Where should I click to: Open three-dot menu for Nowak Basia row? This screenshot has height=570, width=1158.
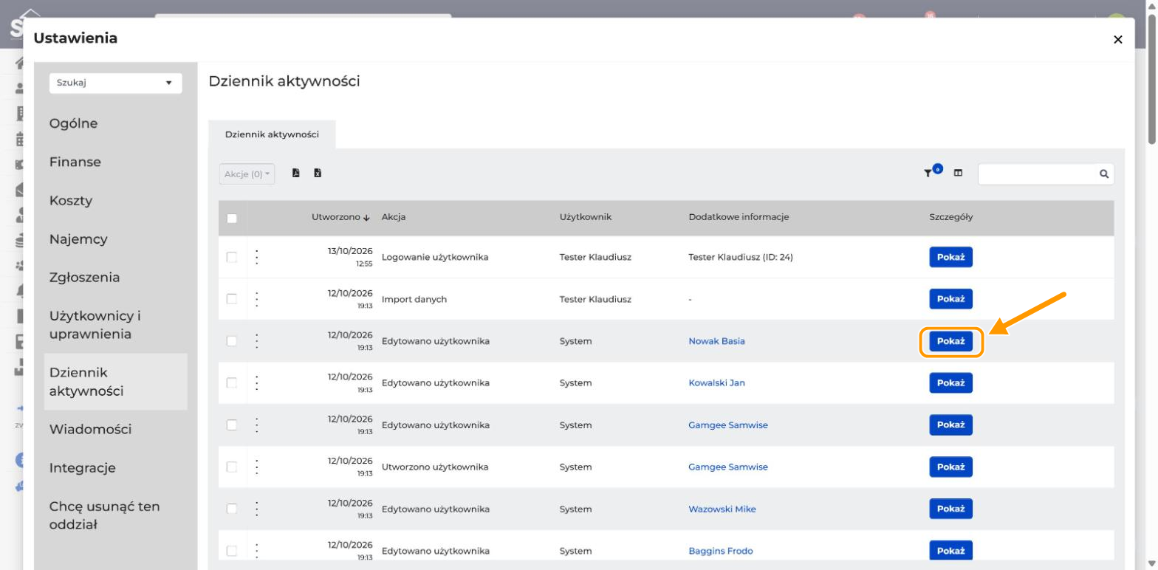click(257, 341)
